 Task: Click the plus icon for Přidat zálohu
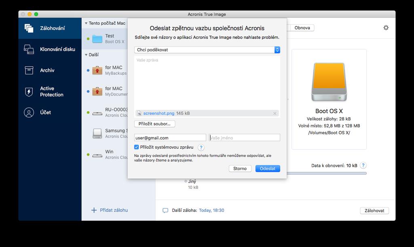coord(94,210)
